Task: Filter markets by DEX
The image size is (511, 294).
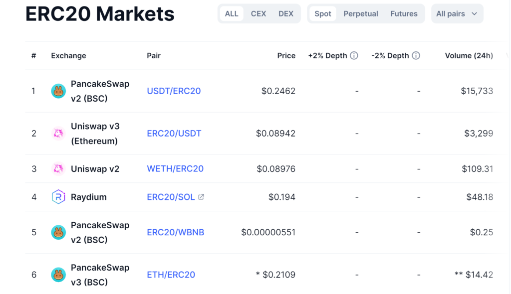Action: click(x=286, y=14)
